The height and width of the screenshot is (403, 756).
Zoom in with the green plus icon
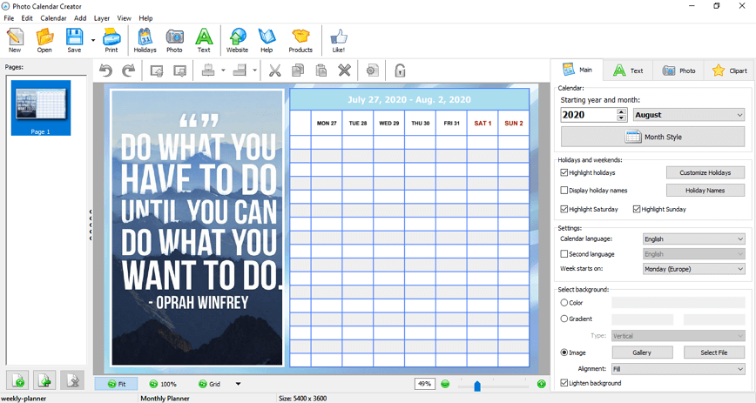point(542,384)
